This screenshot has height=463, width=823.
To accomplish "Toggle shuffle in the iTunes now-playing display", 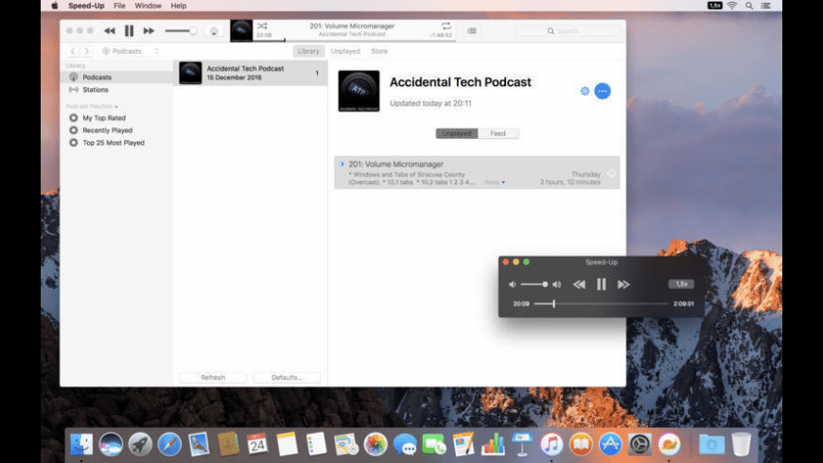I will (x=262, y=26).
